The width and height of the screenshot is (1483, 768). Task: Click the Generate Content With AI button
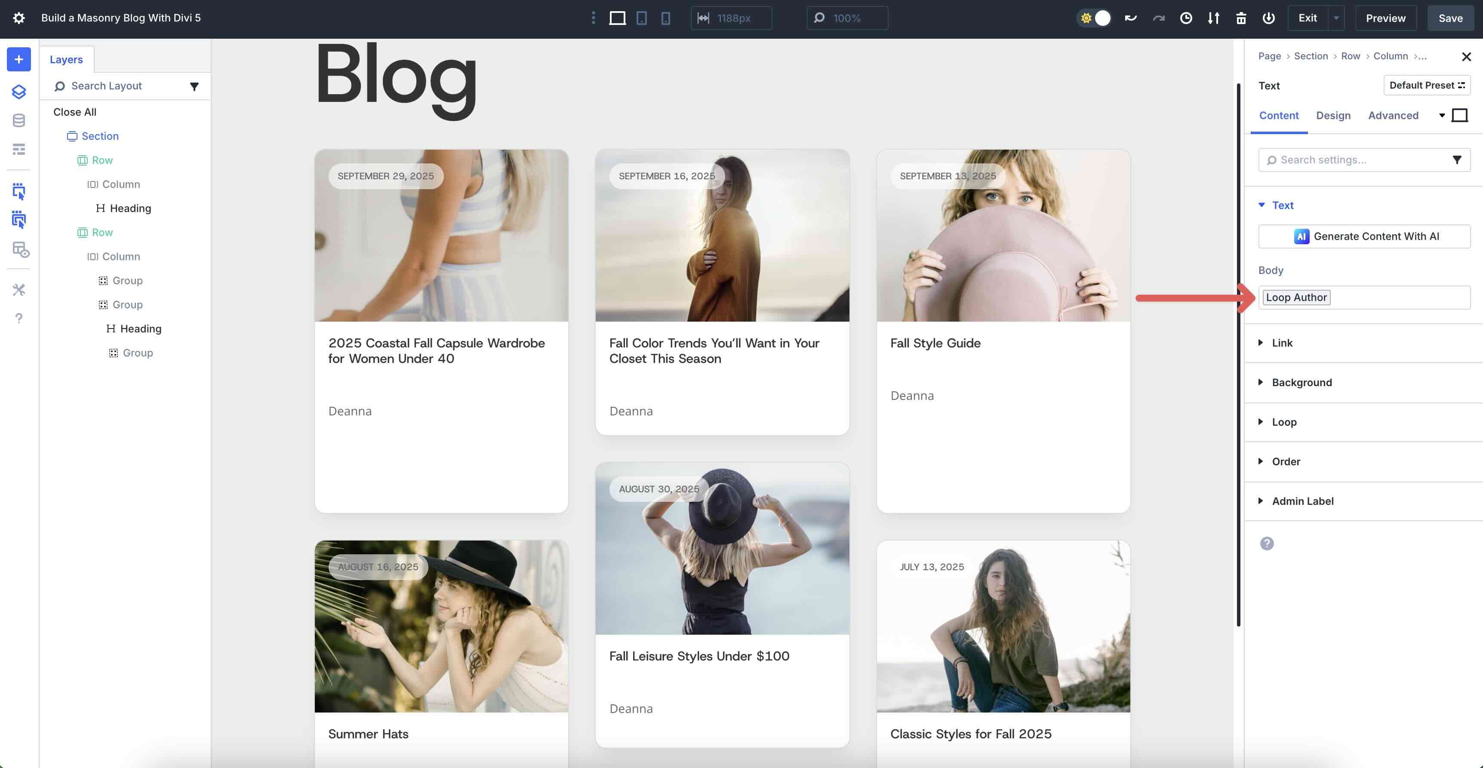[x=1364, y=236]
